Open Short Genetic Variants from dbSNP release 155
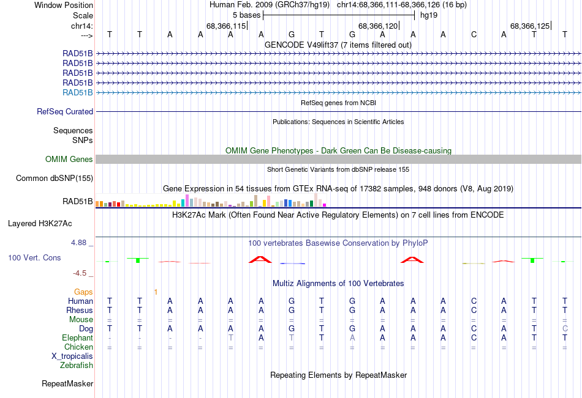Screen dimensions: 582x398 338,169
